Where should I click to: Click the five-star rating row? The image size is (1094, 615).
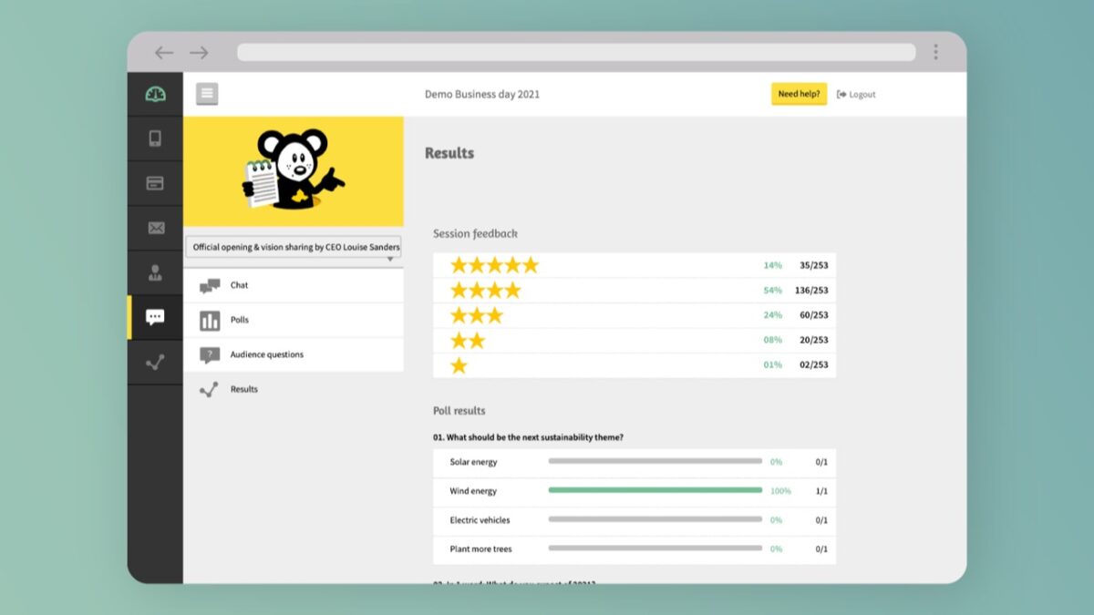click(x=635, y=265)
